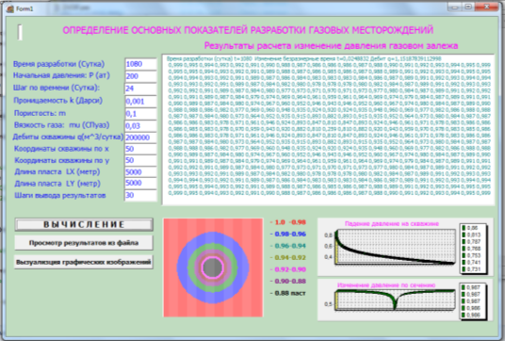Select the Шаги вывода результатов field
The height and width of the screenshot is (341, 505).
pos(140,195)
